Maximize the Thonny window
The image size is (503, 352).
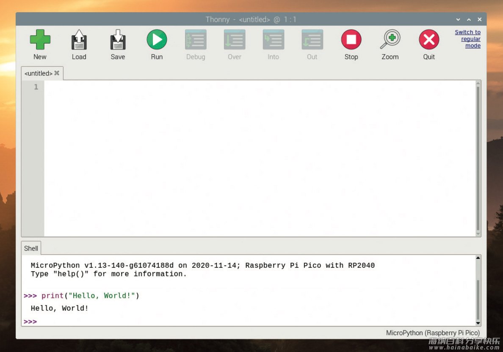pos(469,19)
